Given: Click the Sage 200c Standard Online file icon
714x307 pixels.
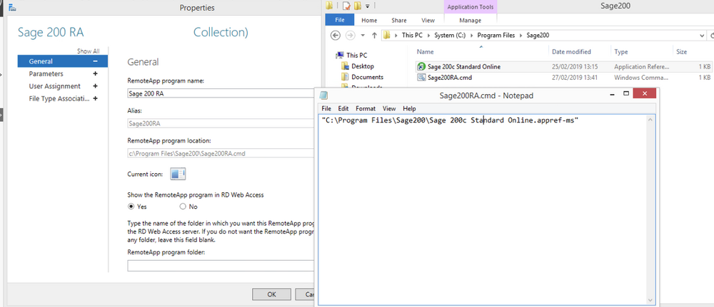Looking at the screenshot, I should [x=421, y=67].
